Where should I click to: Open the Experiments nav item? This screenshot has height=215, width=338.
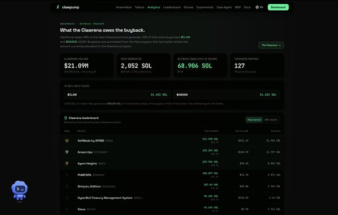[205, 7]
